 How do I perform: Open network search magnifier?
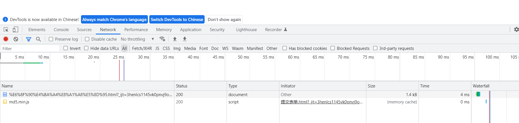click(38, 39)
